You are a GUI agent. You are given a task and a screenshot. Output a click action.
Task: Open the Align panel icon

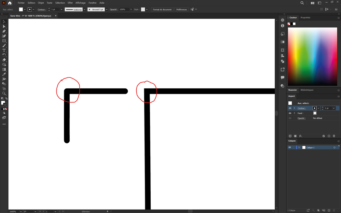coord(283,56)
